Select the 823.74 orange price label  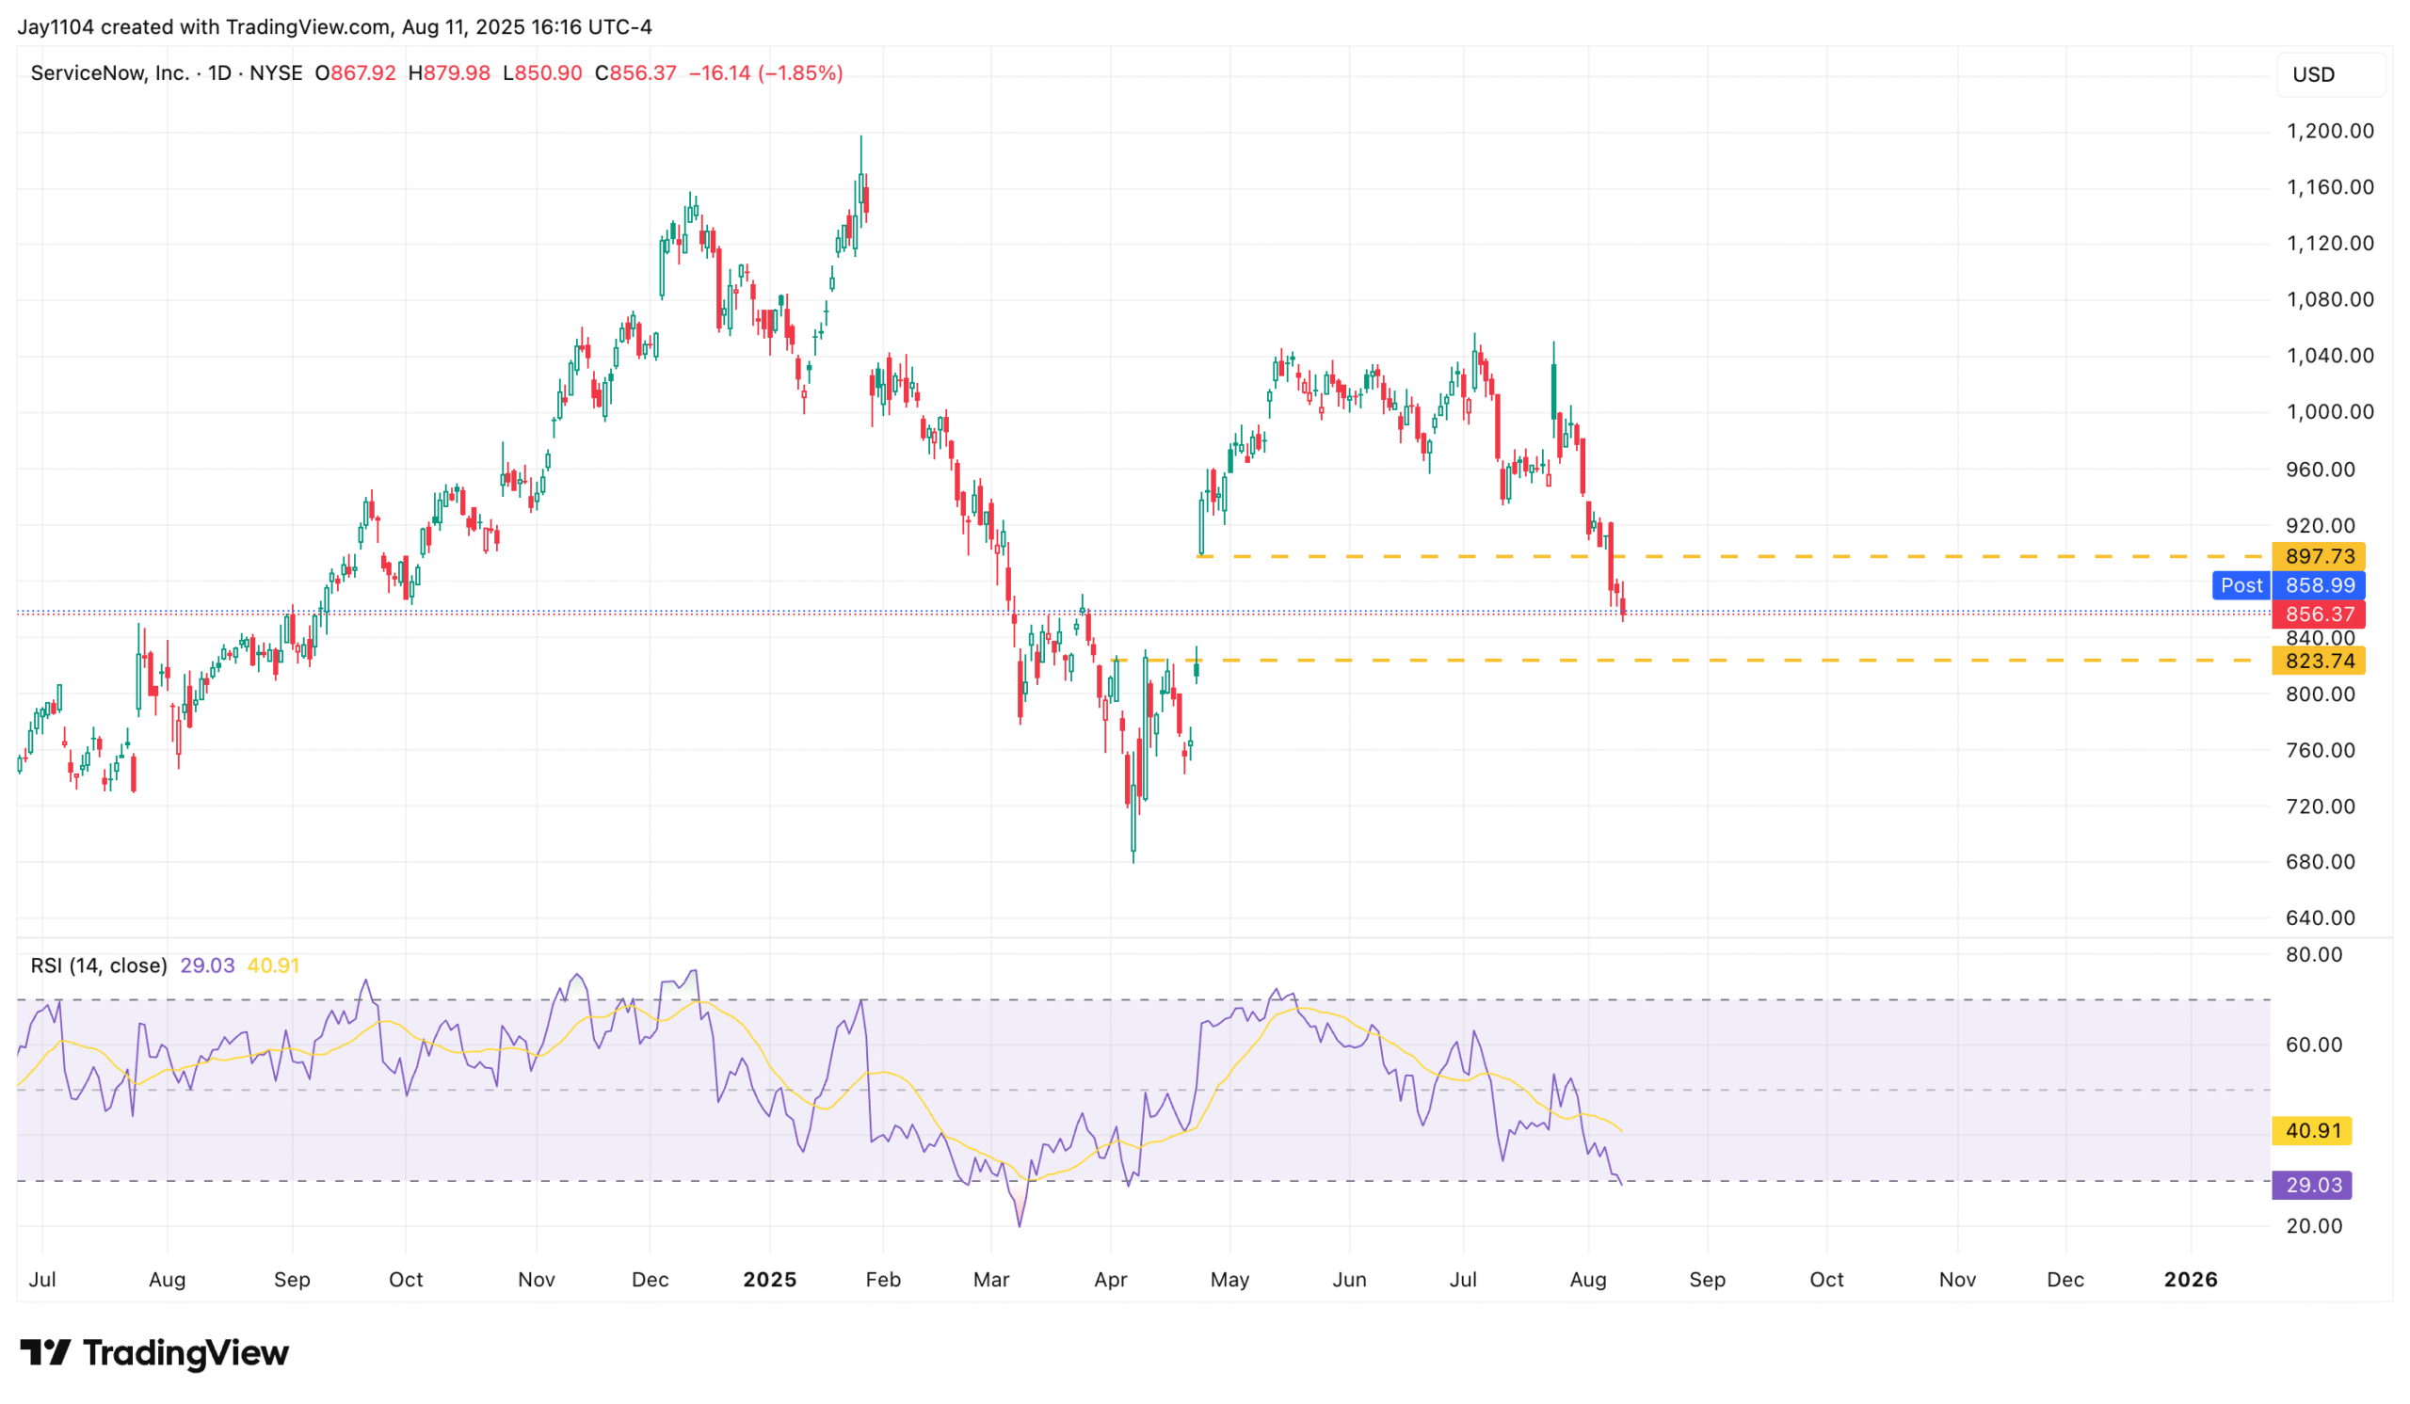tap(2319, 662)
